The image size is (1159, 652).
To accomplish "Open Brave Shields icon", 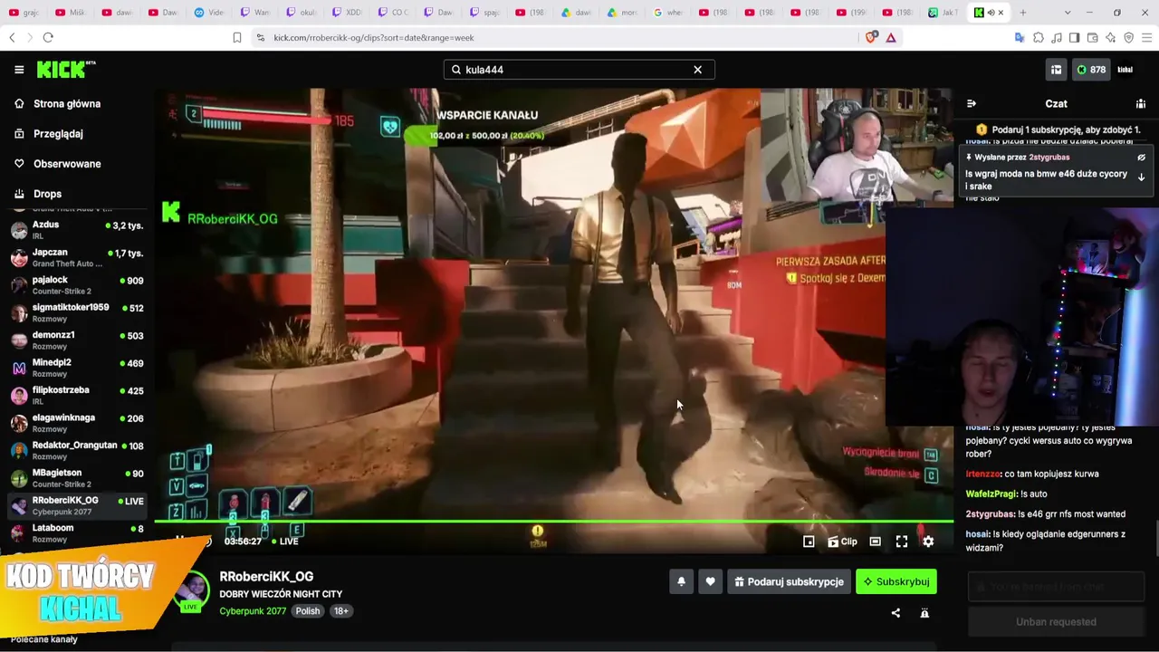I will pyautogui.click(x=871, y=38).
